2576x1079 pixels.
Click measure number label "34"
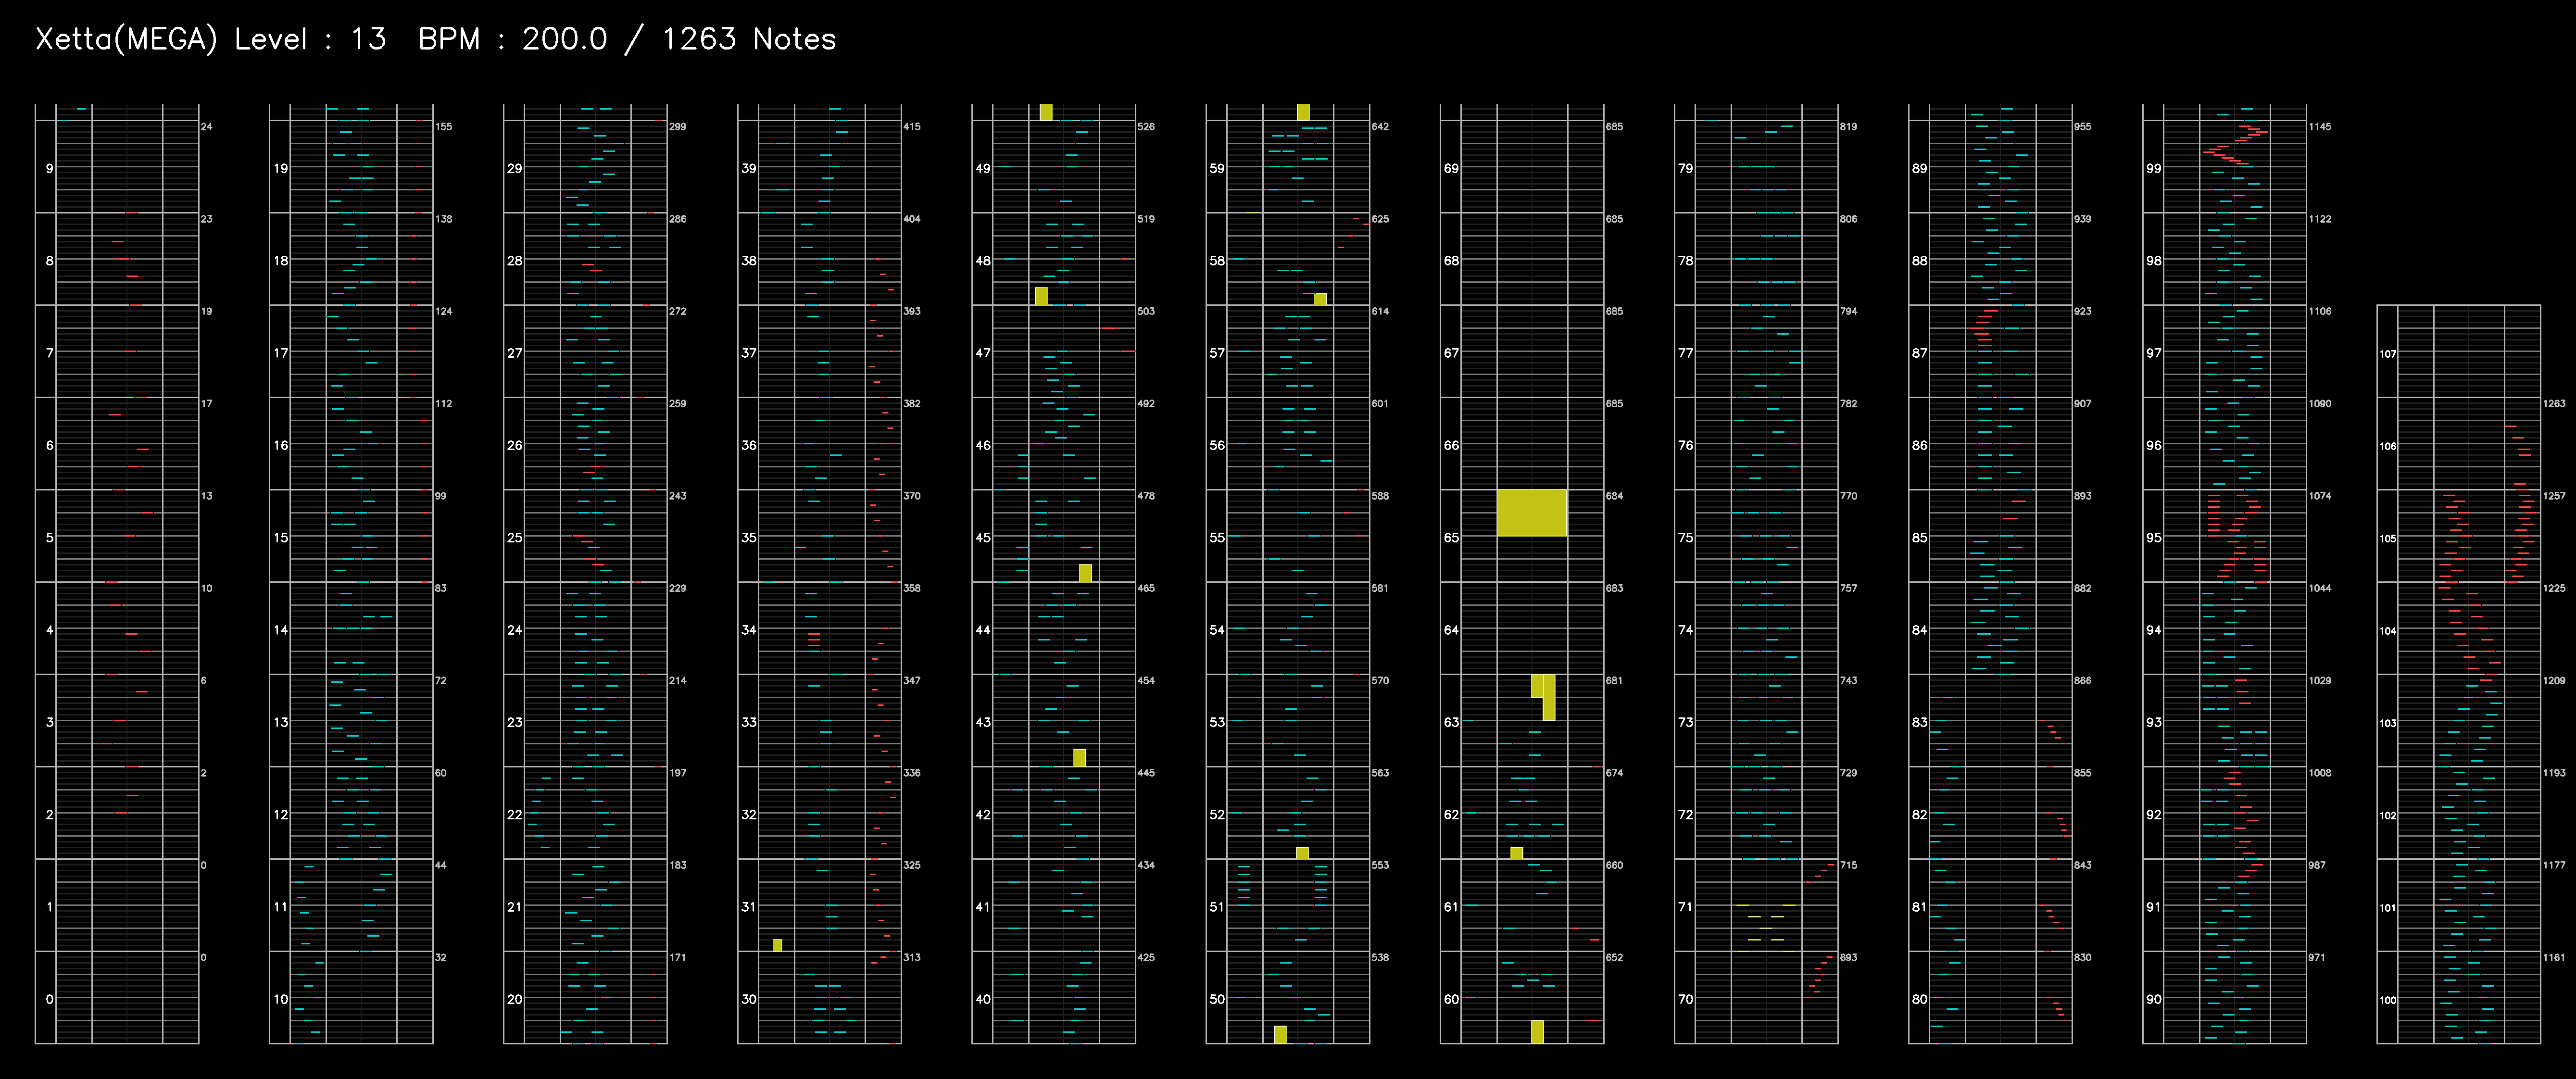coord(748,630)
